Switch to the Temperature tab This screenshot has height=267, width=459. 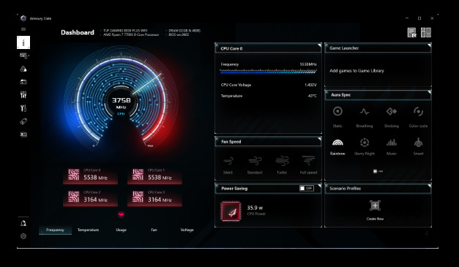(x=88, y=230)
